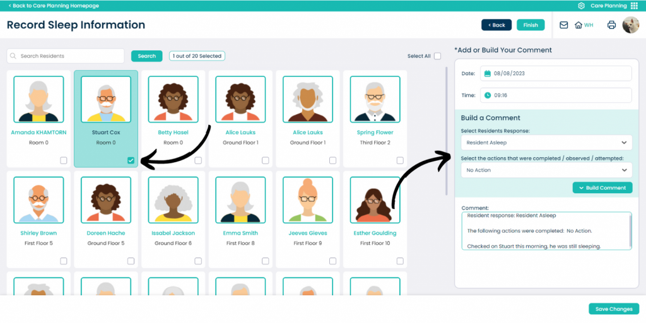Image resolution: width=646 pixels, height=323 pixels.
Task: Open the Care Planning apps grid icon
Action: tap(634, 6)
